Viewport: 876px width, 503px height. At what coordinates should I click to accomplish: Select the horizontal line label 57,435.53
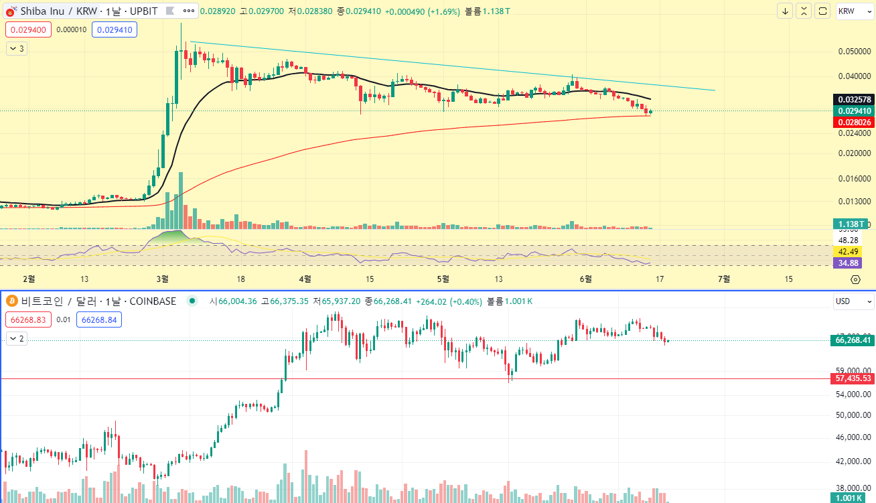853,378
